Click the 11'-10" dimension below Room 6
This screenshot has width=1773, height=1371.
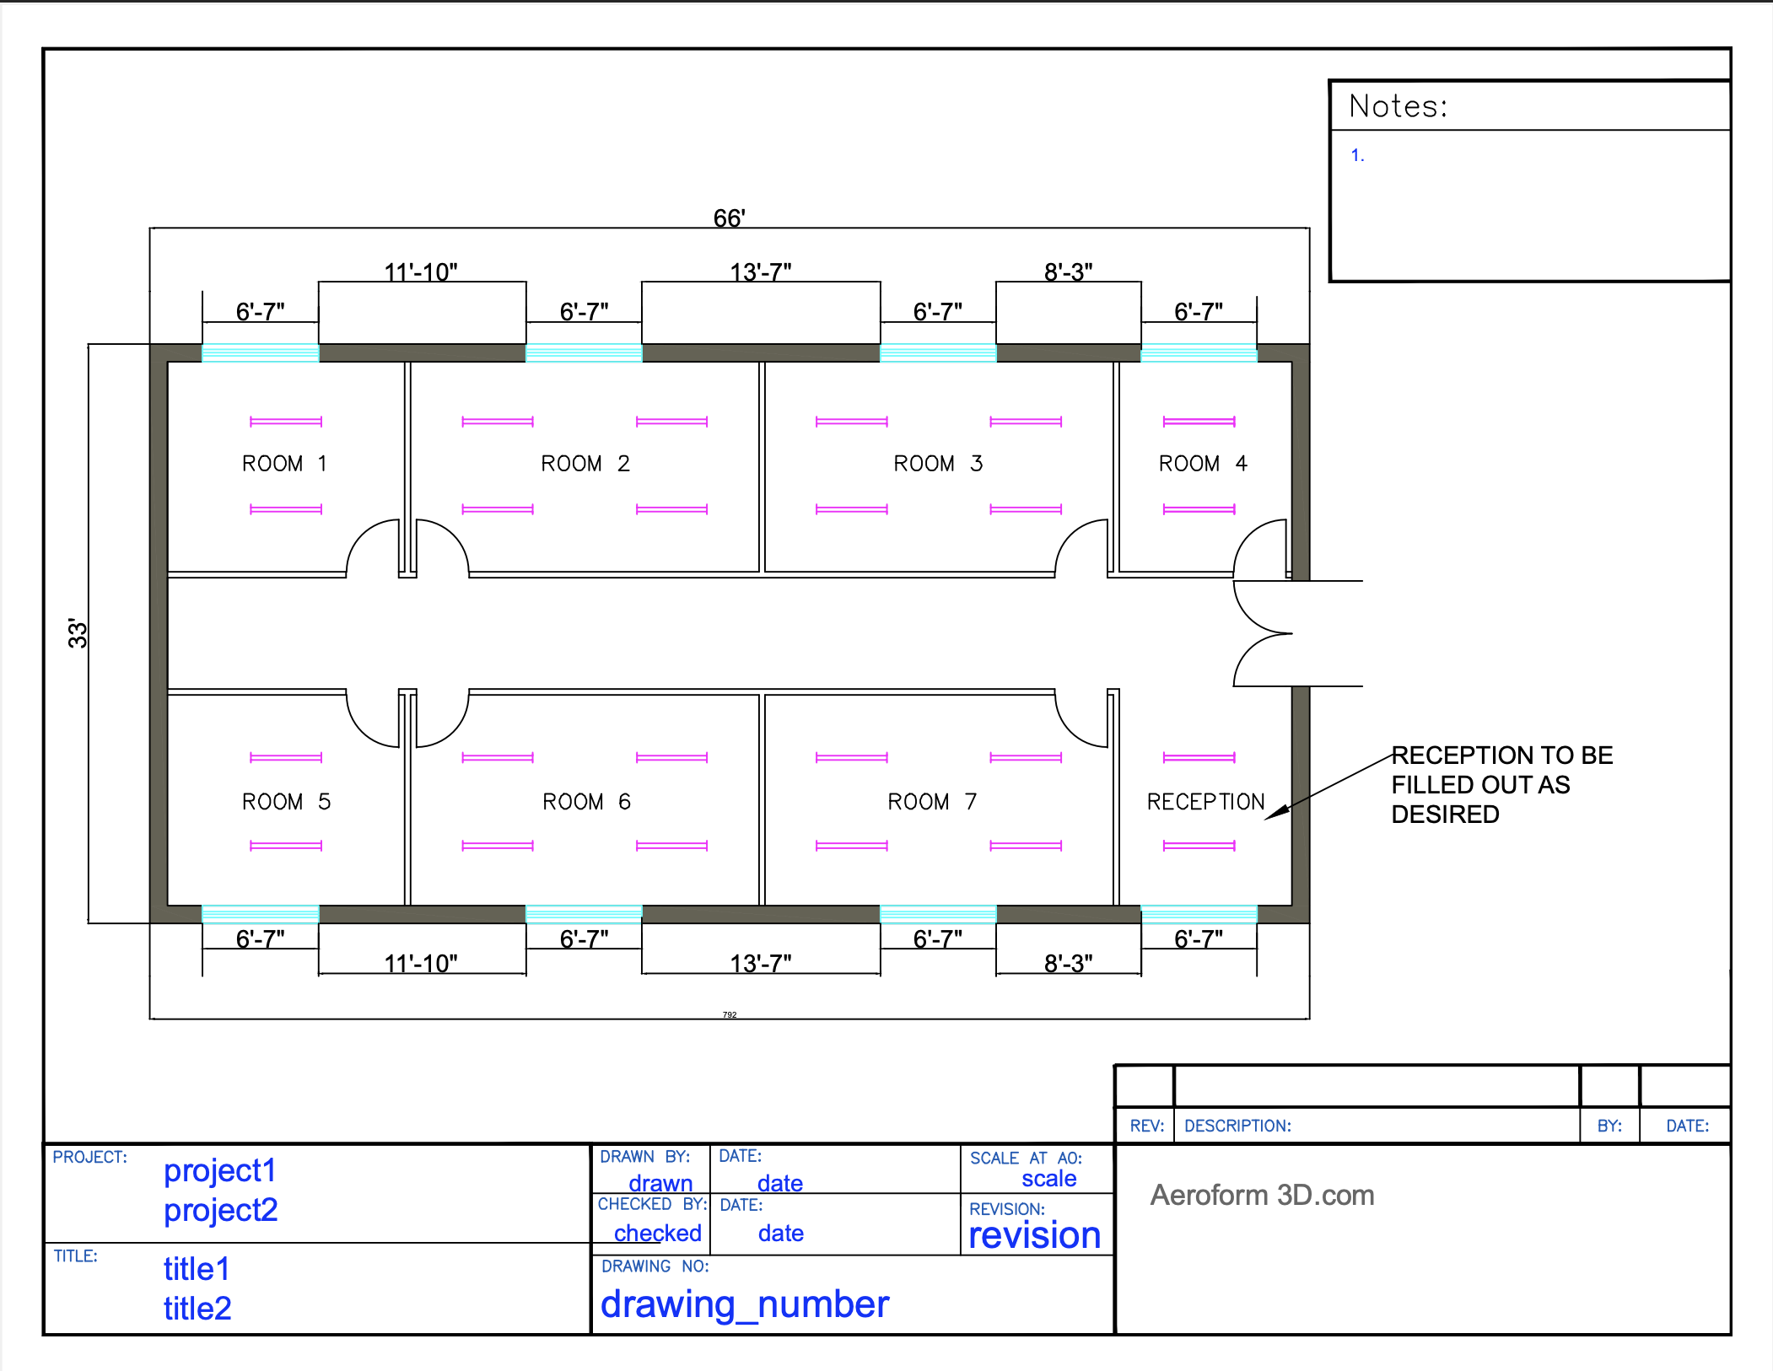(421, 963)
